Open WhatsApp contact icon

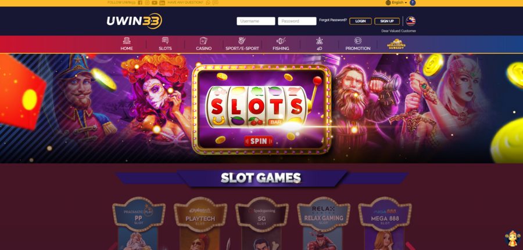208,2
